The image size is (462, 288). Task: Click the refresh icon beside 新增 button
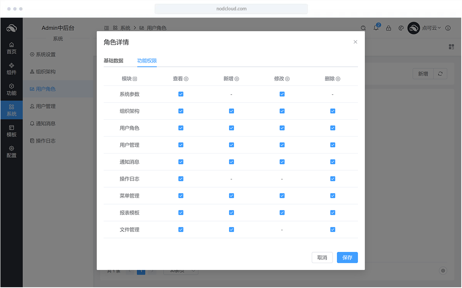coord(440,74)
